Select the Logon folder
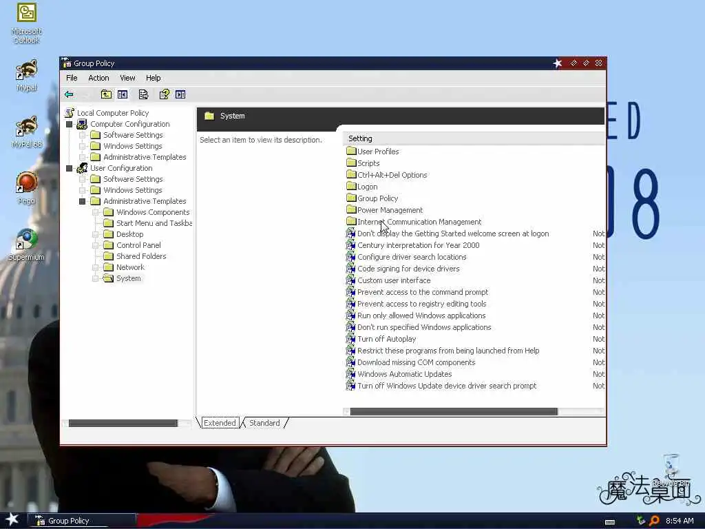The height and width of the screenshot is (529, 705). click(x=362, y=187)
